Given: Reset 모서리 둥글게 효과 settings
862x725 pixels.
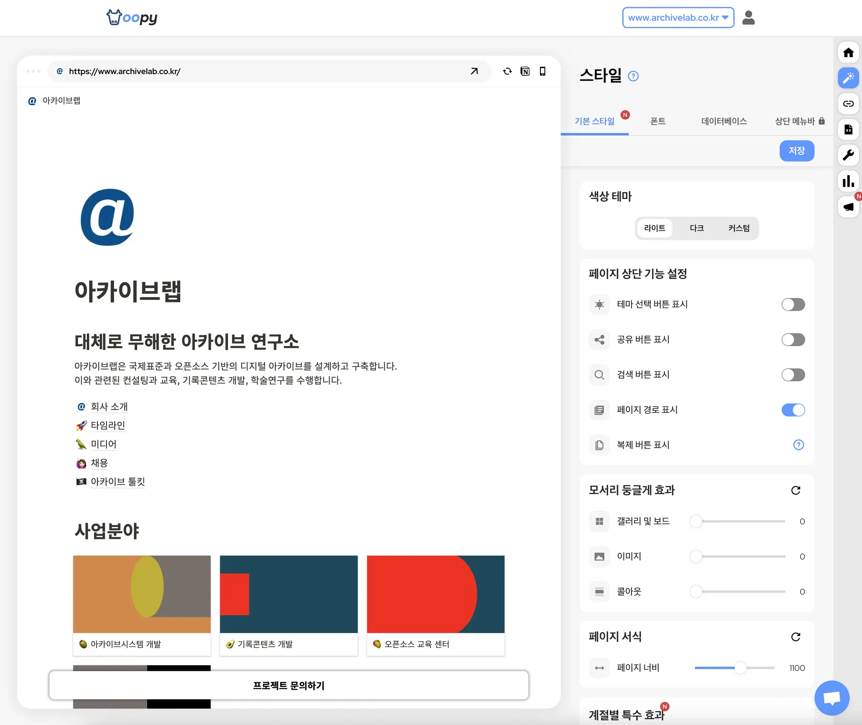Looking at the screenshot, I should tap(795, 490).
